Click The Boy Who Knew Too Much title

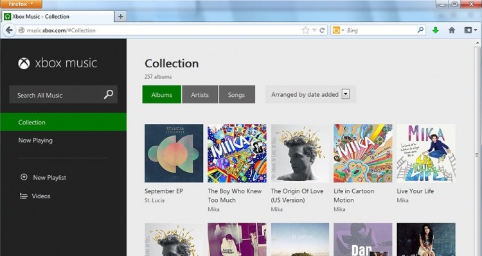click(235, 196)
